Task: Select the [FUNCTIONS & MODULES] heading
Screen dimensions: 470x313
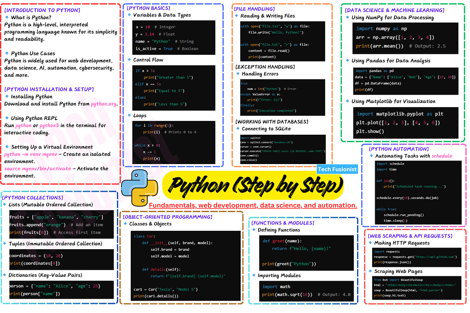Action: 283,223
